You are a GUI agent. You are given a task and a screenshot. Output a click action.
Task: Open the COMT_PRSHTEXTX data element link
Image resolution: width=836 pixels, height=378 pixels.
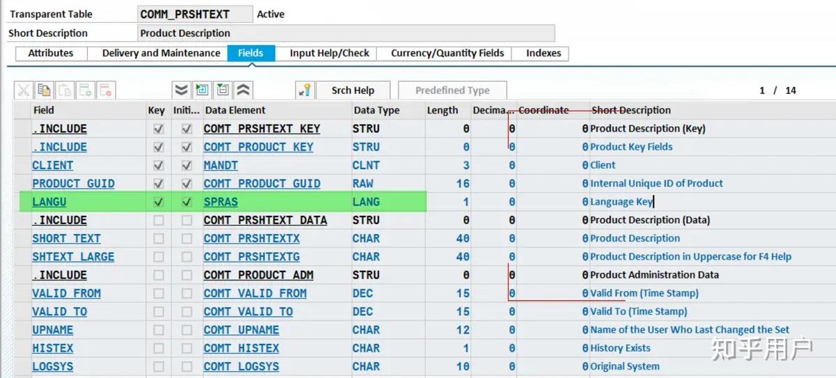point(251,238)
